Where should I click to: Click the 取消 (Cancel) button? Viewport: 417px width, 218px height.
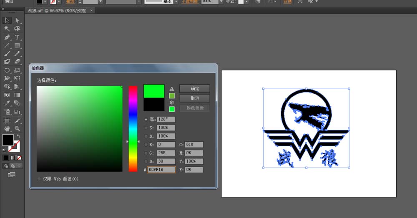[195, 98]
